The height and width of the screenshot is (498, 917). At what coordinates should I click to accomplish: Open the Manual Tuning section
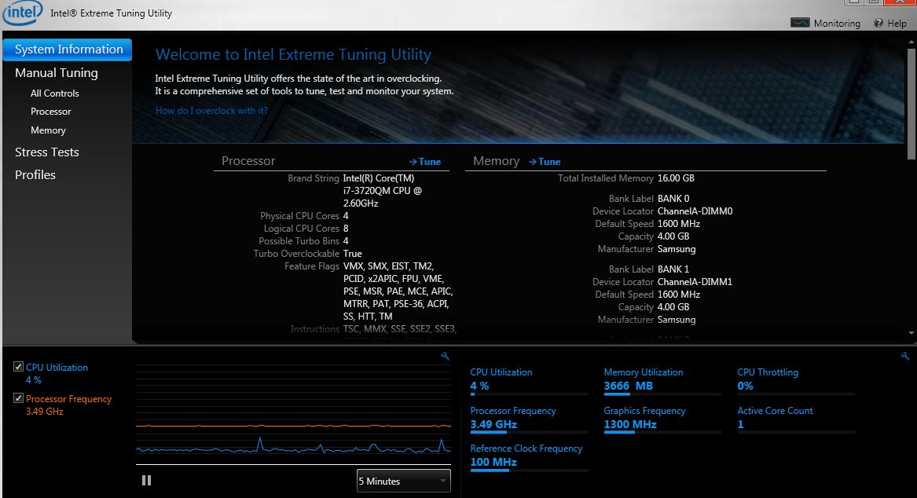[x=56, y=73]
